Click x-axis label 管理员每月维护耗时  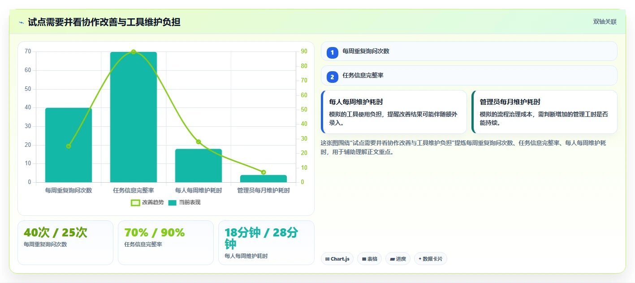point(264,190)
